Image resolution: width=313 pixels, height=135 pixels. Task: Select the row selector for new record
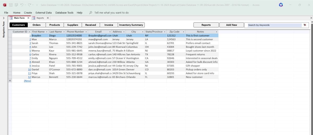tap(10, 81)
